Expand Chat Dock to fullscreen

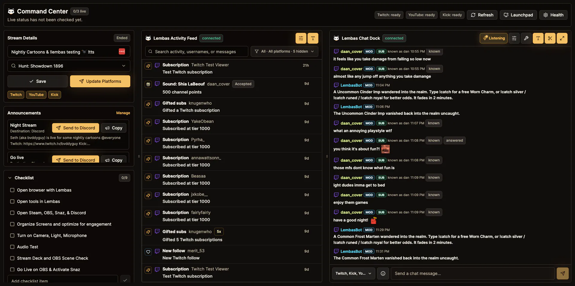[562, 38]
